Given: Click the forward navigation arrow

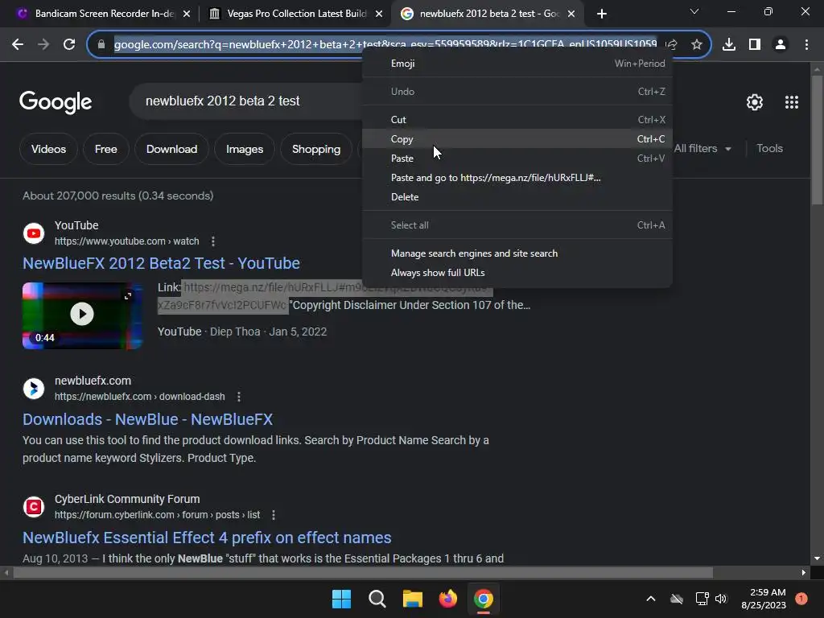Looking at the screenshot, I should point(43,45).
